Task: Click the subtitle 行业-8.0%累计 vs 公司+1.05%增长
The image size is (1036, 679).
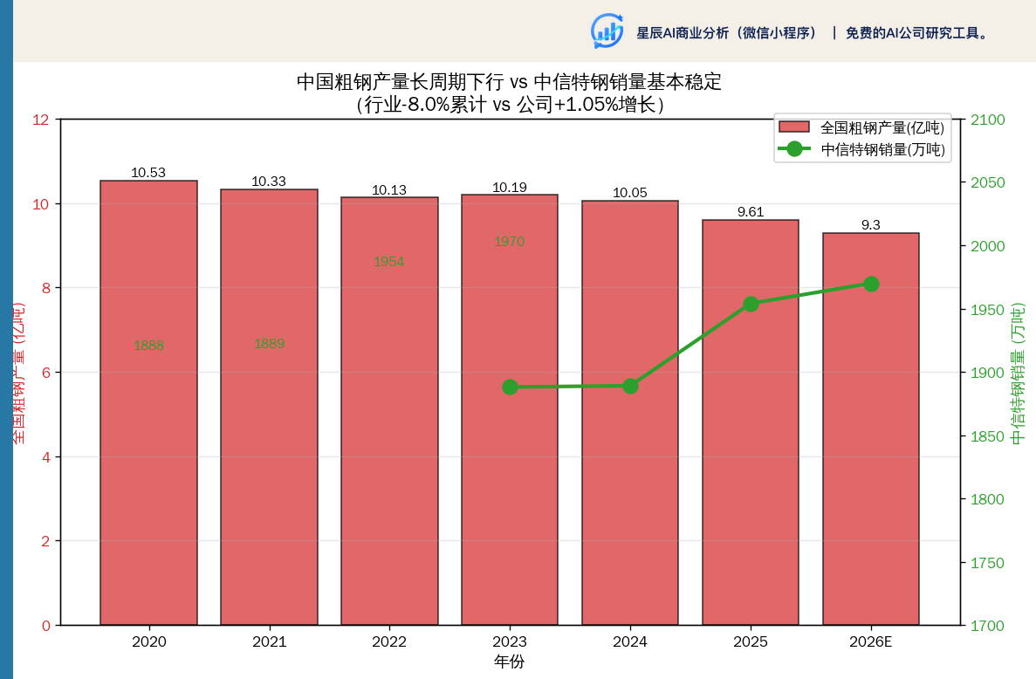Action: click(x=510, y=105)
